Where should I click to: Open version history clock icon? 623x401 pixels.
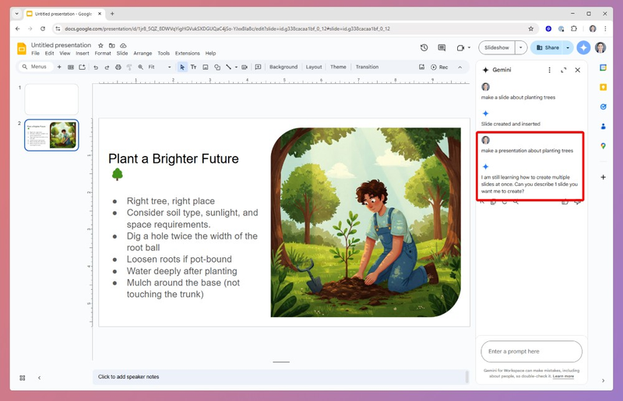[424, 47]
